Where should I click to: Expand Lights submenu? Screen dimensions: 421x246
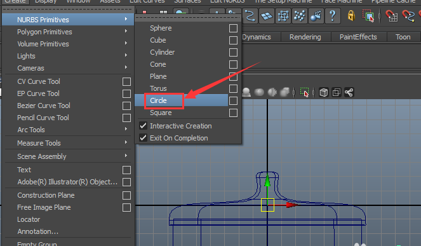68,56
